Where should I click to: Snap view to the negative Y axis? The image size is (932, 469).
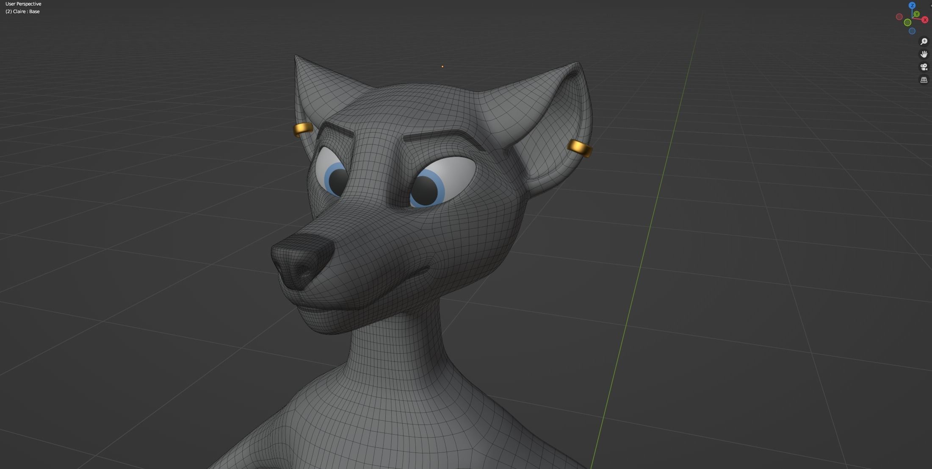(907, 22)
